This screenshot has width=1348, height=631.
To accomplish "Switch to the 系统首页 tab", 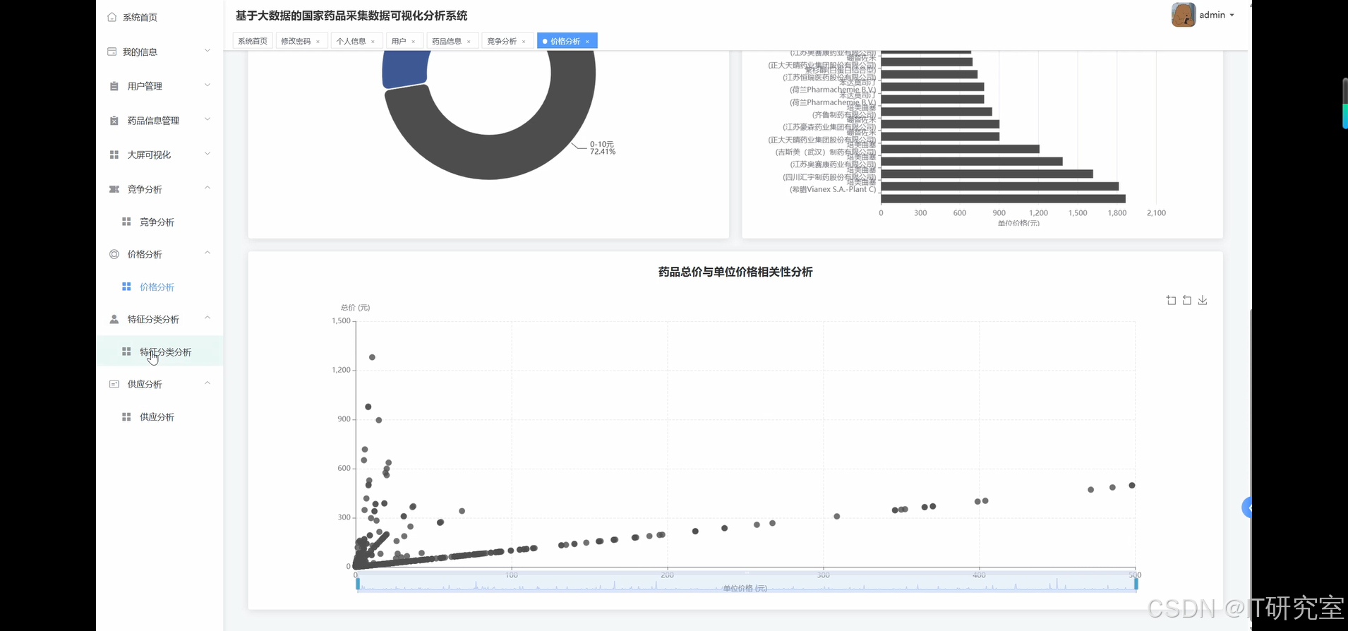I will point(253,41).
